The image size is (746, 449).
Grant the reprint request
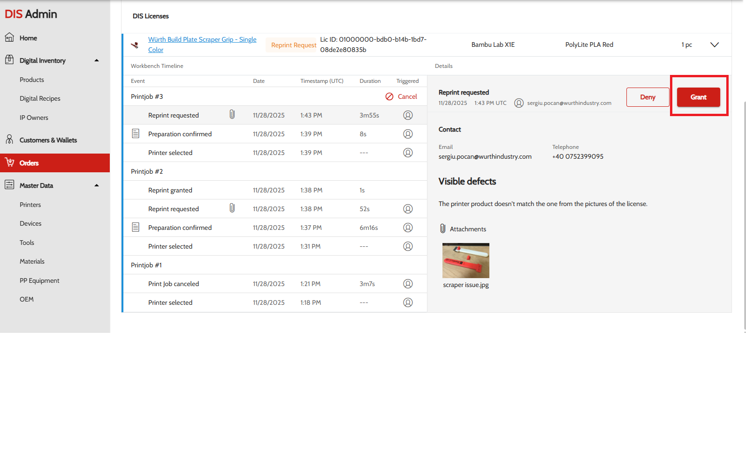698,97
